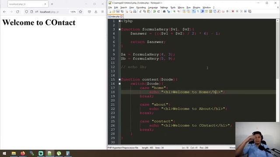Image resolution: width=280 pixels, height=157 pixels.
Task: Click the Firefox tracking protection shield icon
Action: pyautogui.click(x=26, y=12)
